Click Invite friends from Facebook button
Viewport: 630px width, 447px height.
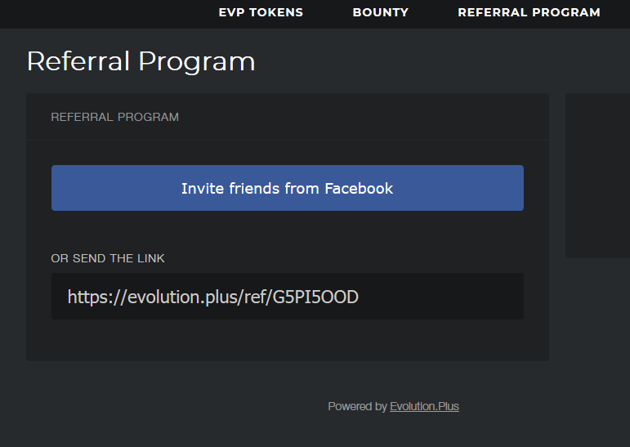tap(287, 188)
